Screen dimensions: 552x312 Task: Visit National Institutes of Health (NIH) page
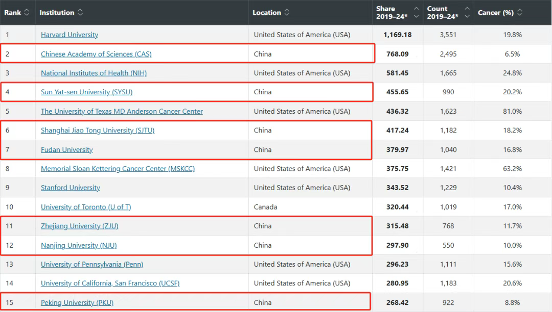coord(94,73)
